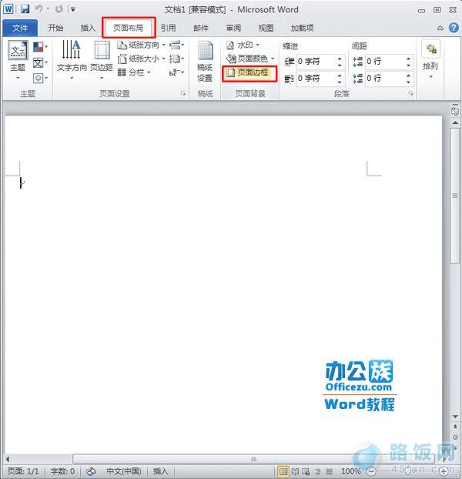Switch to draft view

[329, 471]
